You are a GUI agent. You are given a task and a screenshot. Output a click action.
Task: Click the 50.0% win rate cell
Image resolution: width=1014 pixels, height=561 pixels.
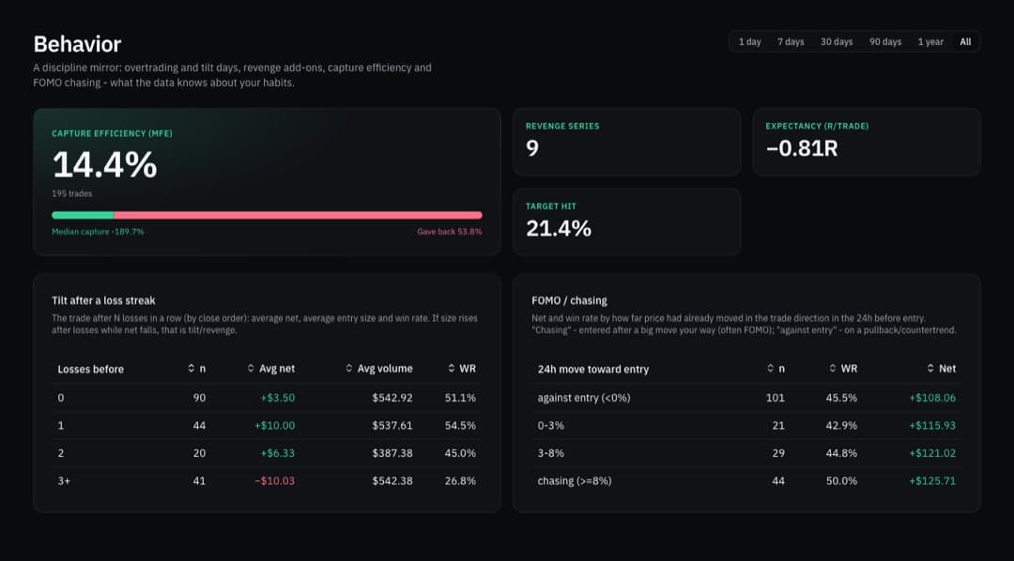[x=841, y=481]
